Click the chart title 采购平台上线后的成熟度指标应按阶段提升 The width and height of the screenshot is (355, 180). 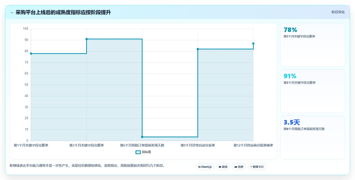(x=63, y=12)
